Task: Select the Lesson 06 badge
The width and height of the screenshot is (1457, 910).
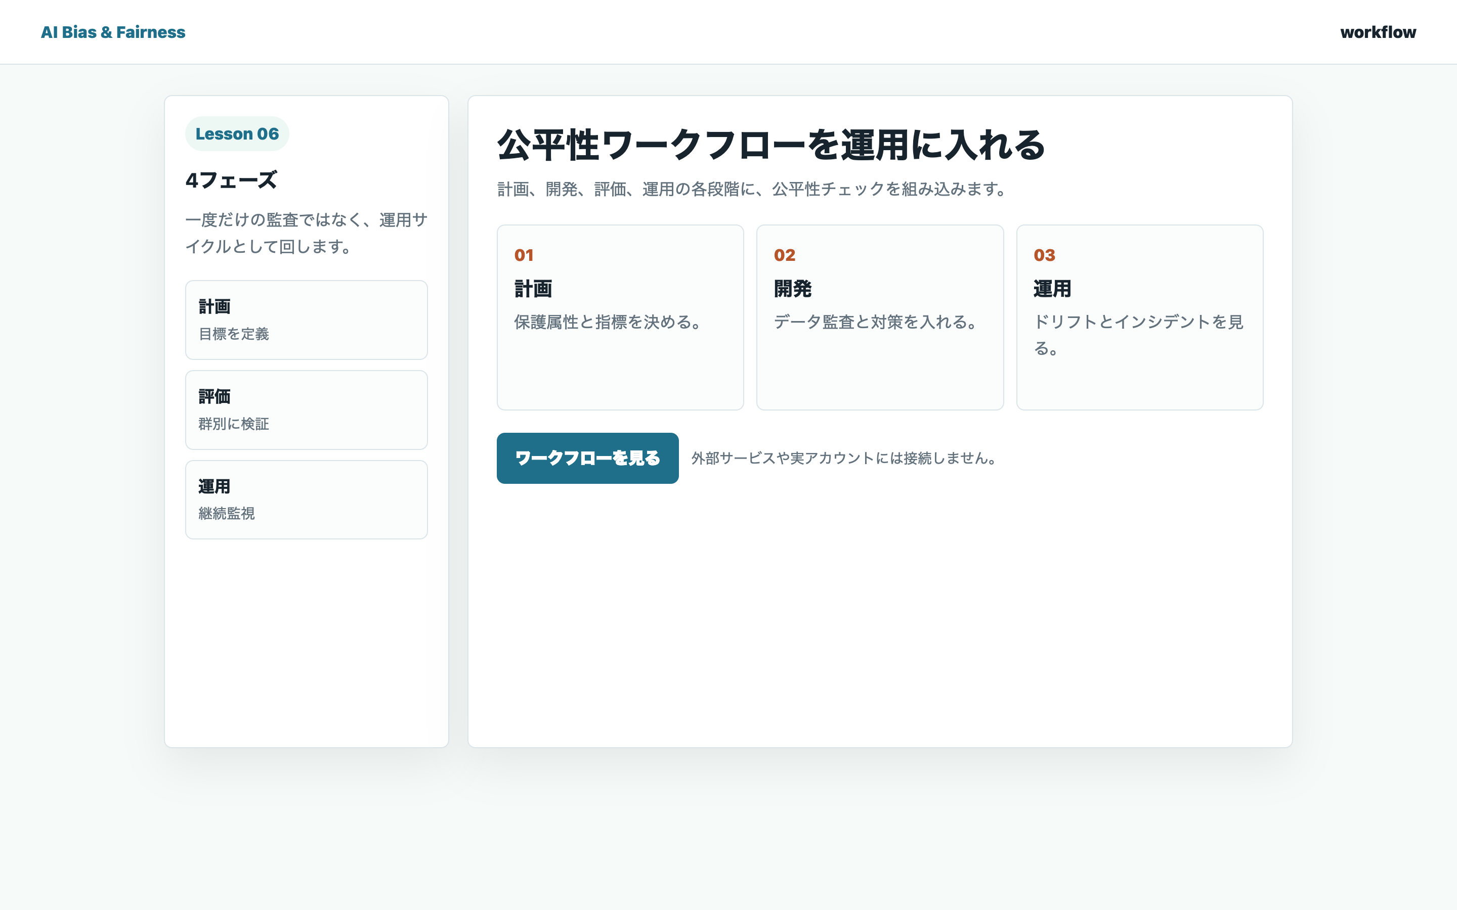Action: 237,133
